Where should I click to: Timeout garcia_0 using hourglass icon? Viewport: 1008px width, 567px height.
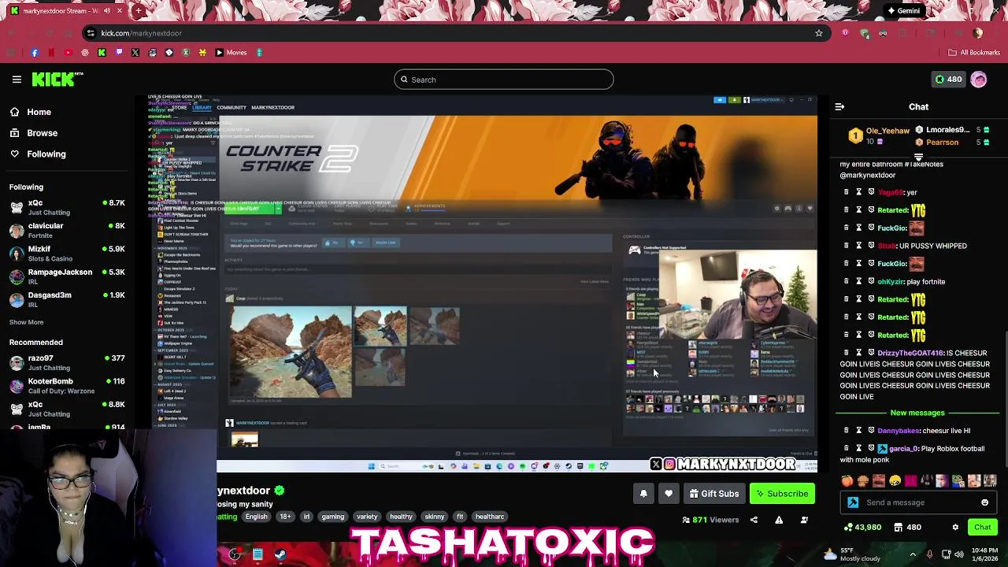click(x=859, y=449)
